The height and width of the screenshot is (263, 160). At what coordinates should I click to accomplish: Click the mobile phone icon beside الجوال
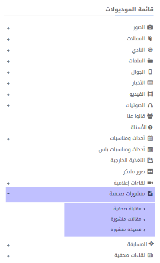pyautogui.click(x=150, y=72)
